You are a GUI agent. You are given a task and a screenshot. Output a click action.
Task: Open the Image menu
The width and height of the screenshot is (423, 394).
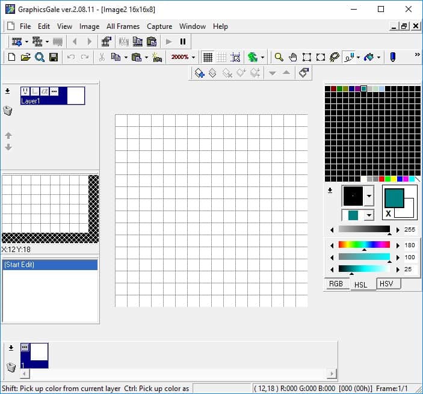tap(89, 26)
